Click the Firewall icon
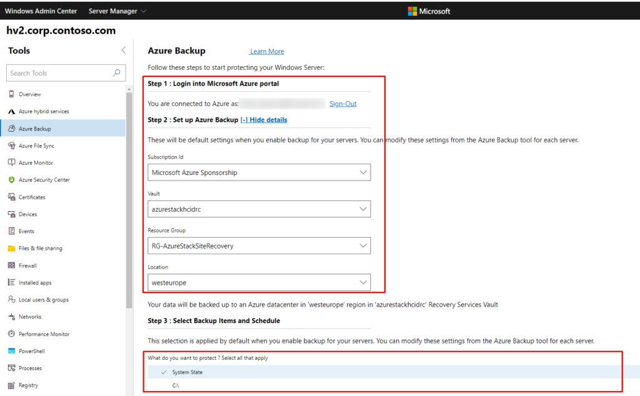The image size is (640, 396). [11, 265]
